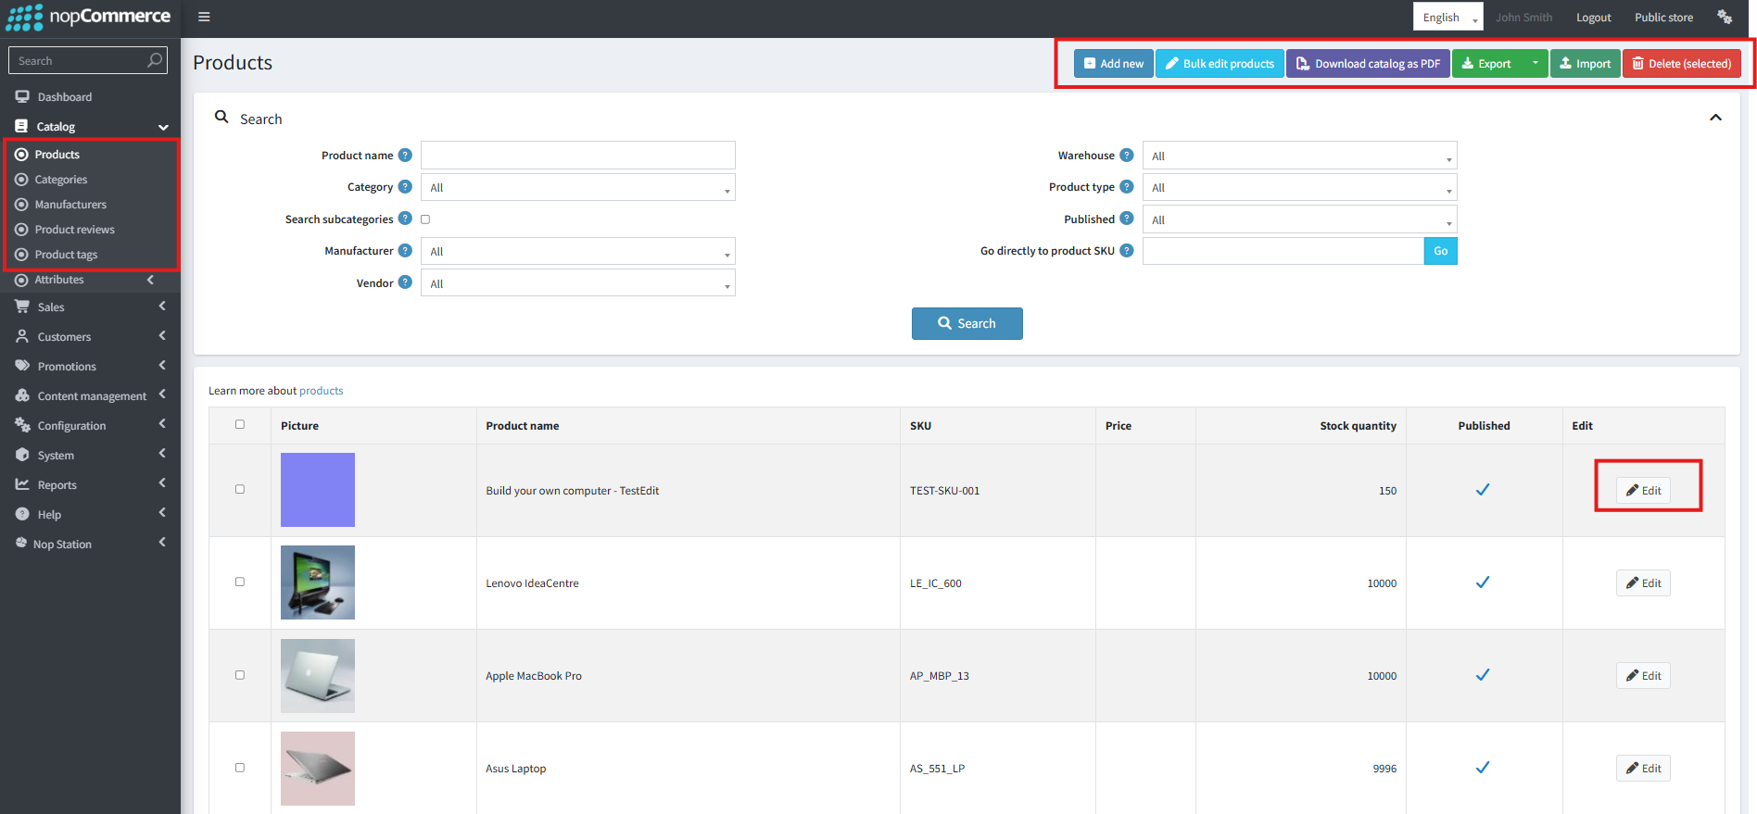Enable the Search subcategories checkbox
Viewport: 1757px width, 814px height.
425,219
